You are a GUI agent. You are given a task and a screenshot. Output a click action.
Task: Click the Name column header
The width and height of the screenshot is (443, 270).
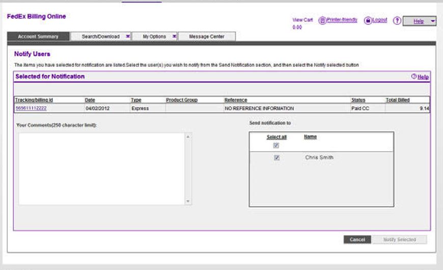coord(310,137)
